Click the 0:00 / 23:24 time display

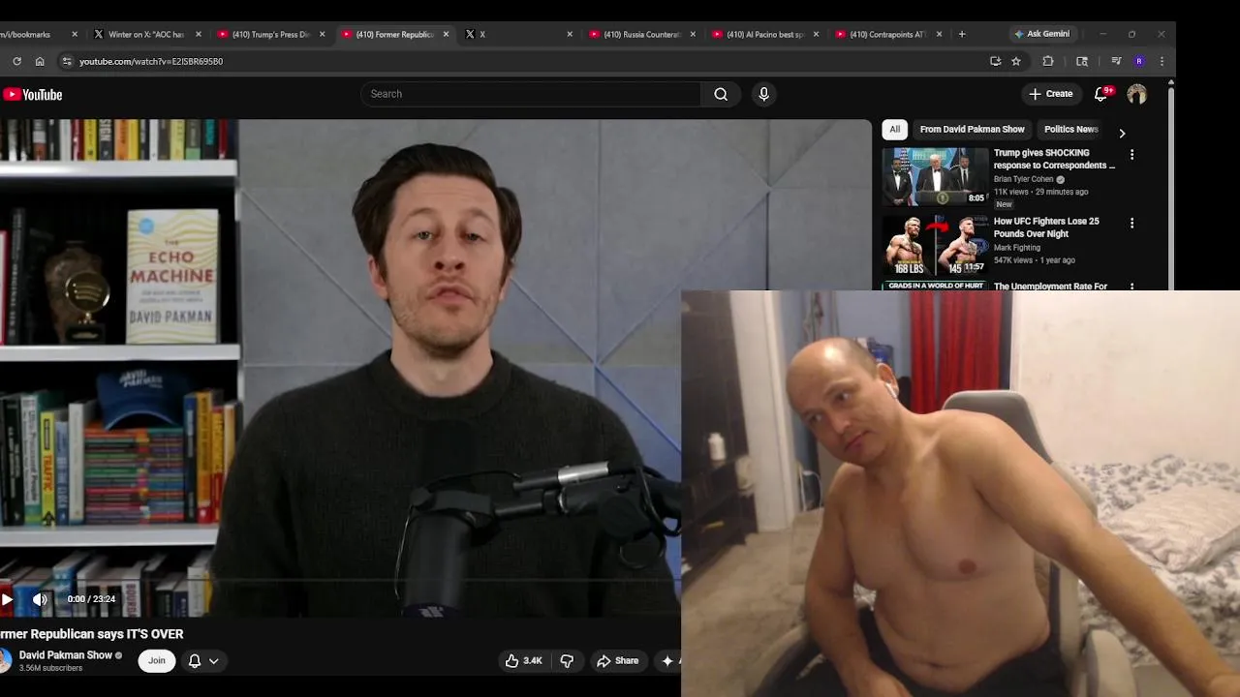91,599
